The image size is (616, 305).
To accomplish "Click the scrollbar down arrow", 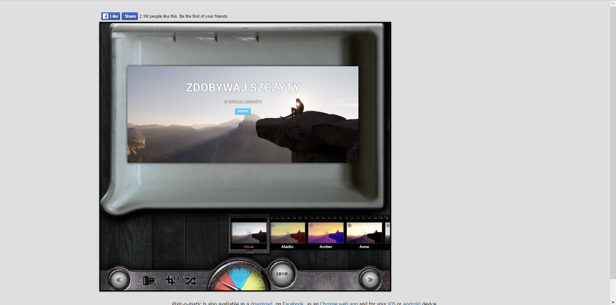I will point(613,302).
